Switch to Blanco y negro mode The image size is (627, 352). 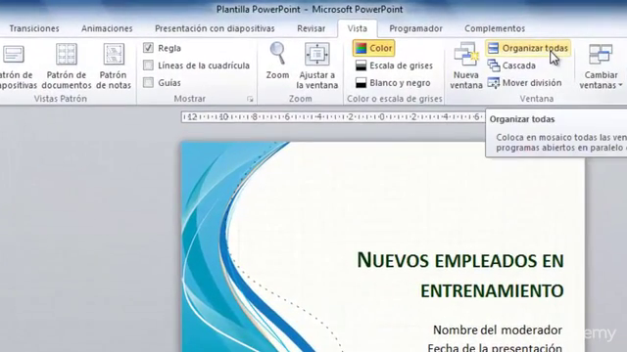393,83
